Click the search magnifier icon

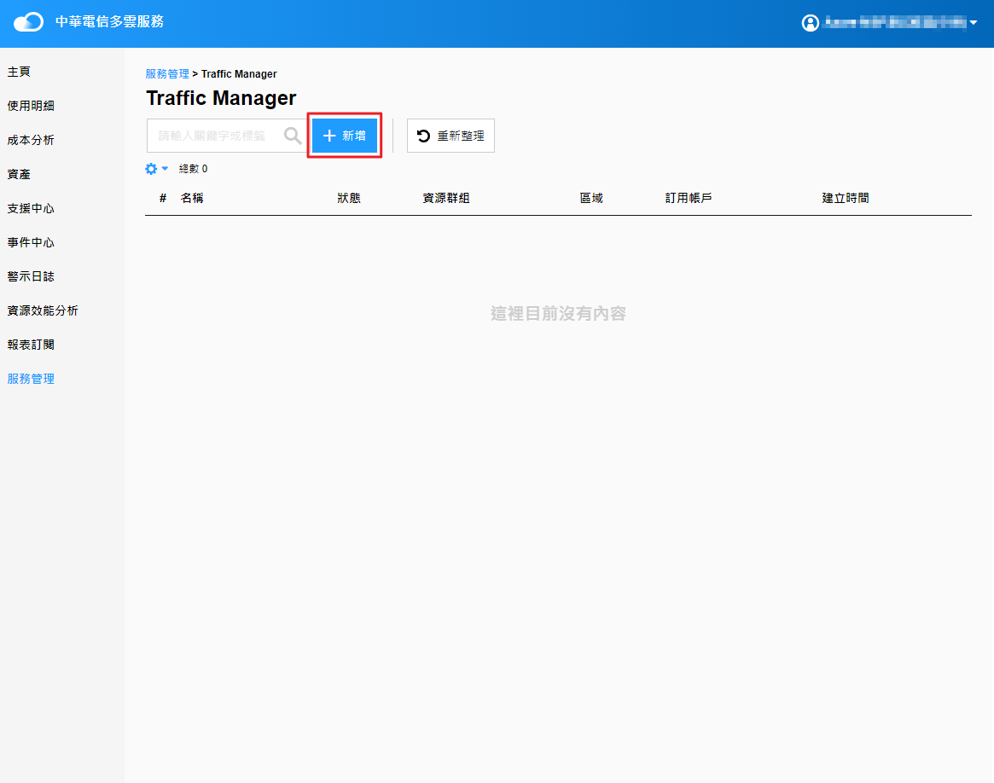293,136
